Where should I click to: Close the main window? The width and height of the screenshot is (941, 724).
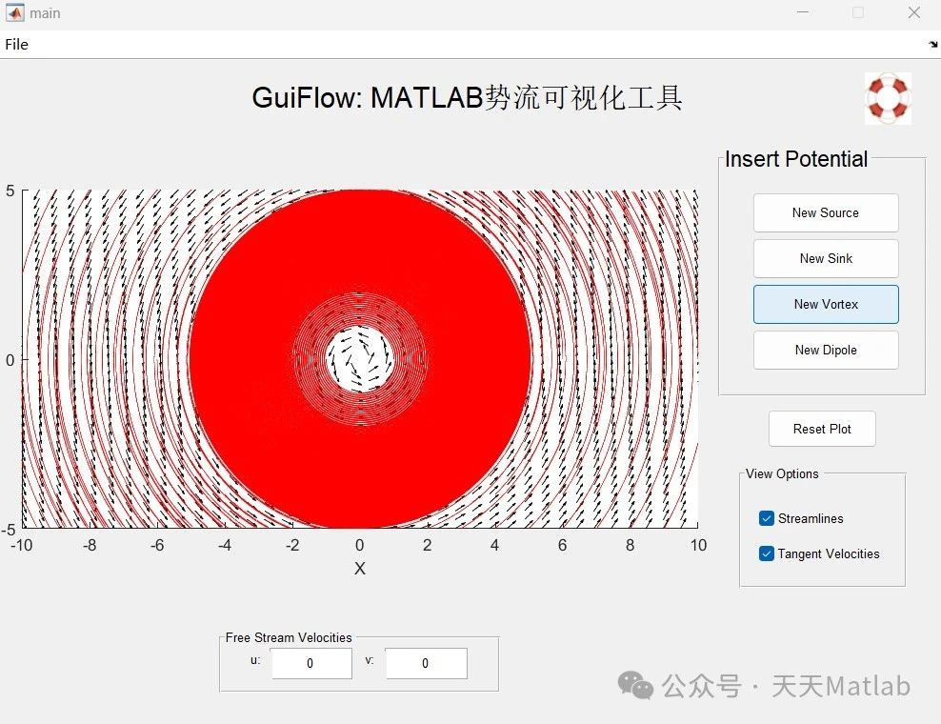(914, 12)
